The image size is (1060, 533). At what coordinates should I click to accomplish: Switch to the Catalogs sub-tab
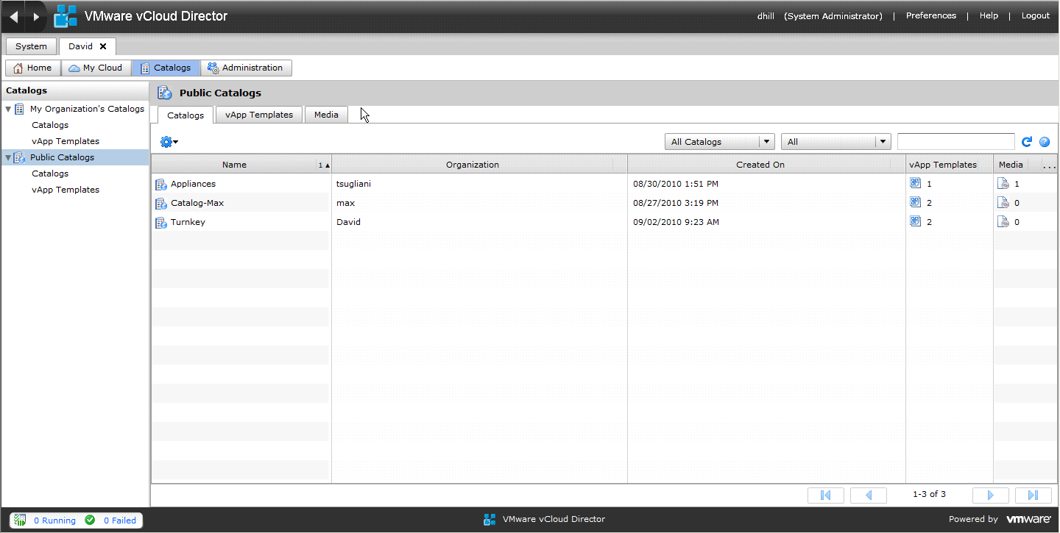[185, 115]
